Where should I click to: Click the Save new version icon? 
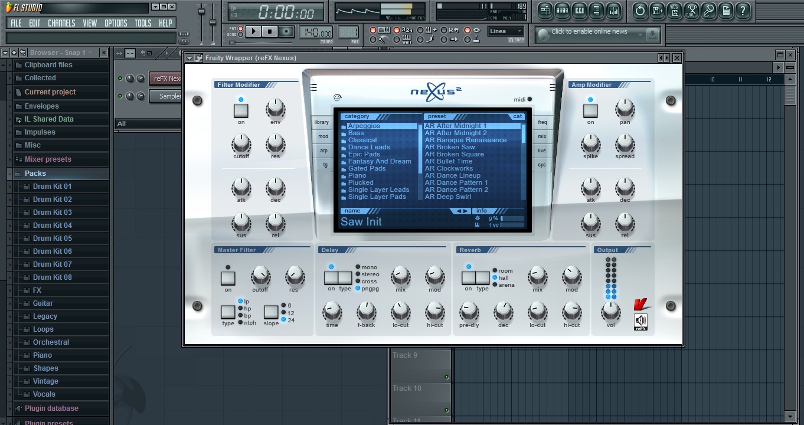coord(657,10)
